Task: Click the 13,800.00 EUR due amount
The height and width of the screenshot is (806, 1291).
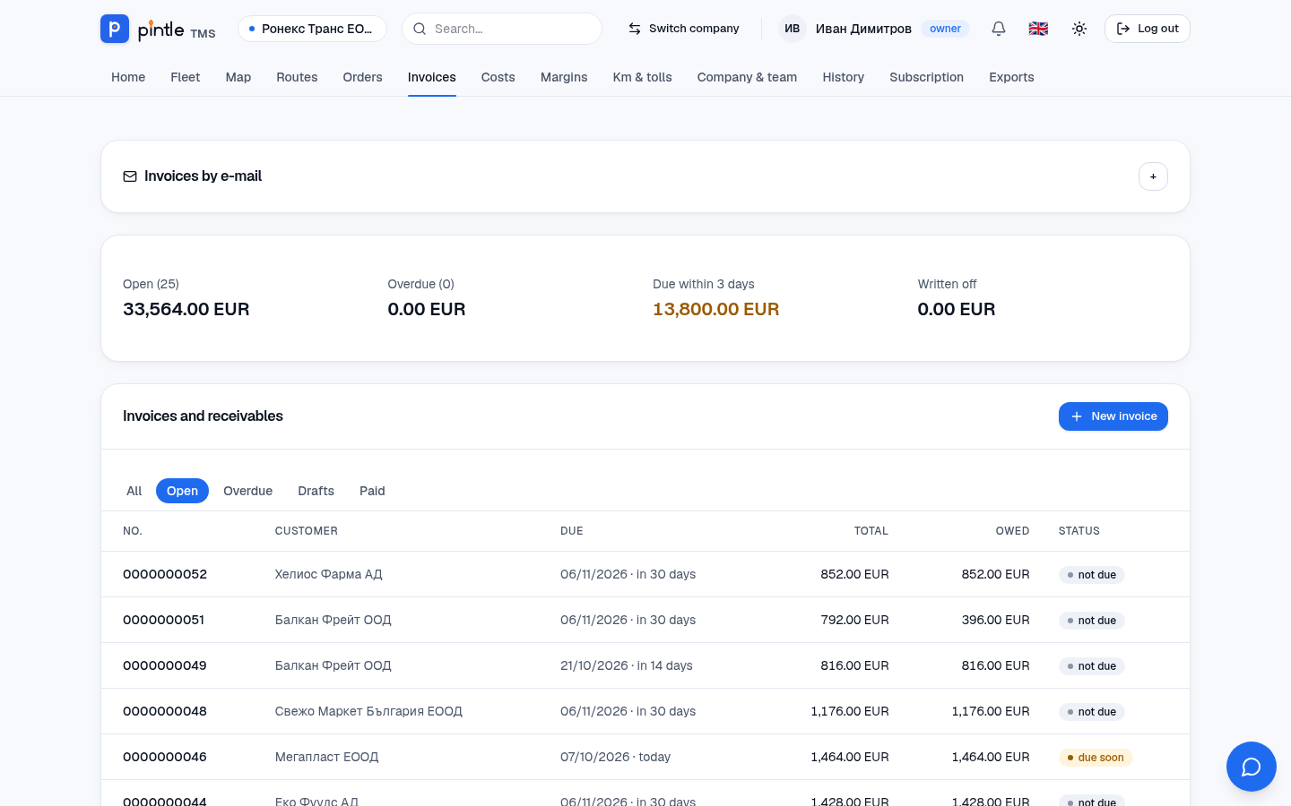Action: [716, 309]
